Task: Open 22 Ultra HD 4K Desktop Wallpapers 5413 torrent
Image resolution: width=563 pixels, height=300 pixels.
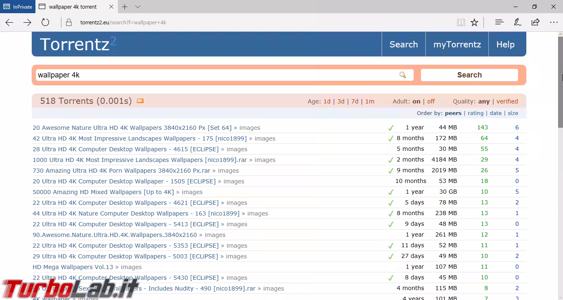Action: coord(126,224)
